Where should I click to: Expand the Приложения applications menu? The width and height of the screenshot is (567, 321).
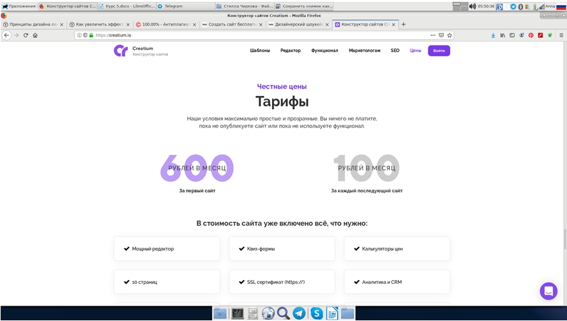pos(18,6)
